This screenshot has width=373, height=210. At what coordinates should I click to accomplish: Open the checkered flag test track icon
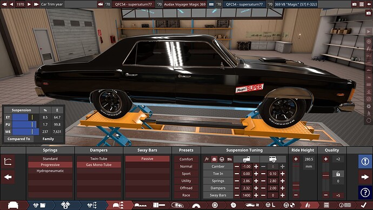345,205
